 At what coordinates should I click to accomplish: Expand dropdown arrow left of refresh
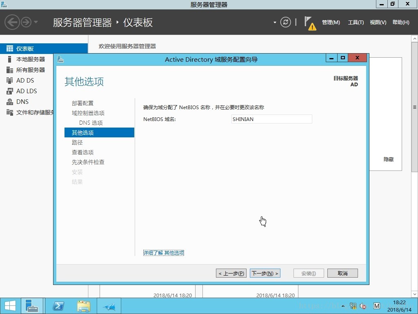275,22
